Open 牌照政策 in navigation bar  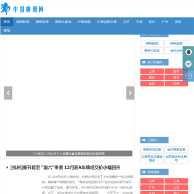coord(42,22)
